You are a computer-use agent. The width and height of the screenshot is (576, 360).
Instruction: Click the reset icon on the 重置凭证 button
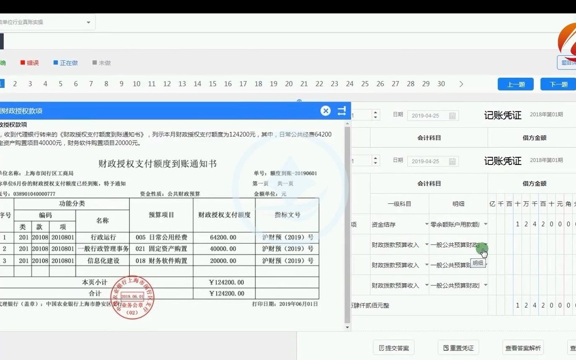click(446, 348)
